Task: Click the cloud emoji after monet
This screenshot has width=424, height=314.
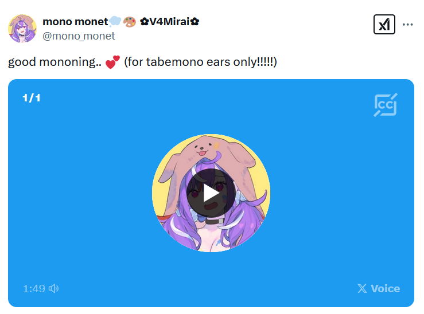Action: coord(115,21)
